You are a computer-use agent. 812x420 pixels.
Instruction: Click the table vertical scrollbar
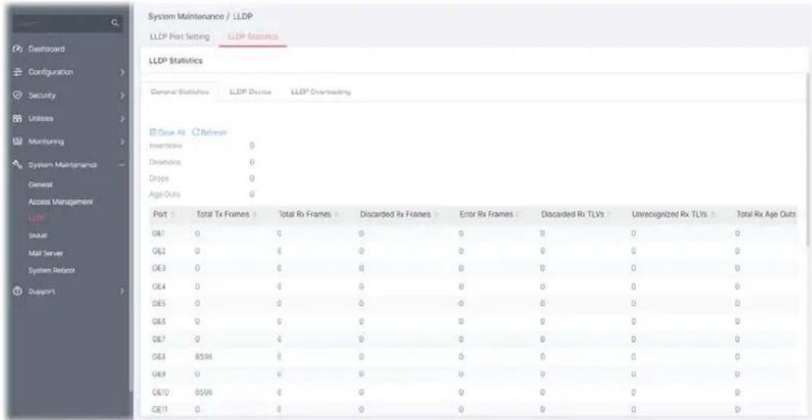808,161
